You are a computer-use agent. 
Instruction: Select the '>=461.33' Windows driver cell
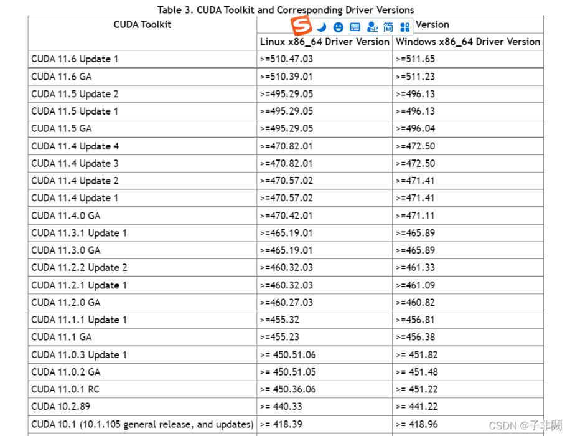[x=468, y=267]
